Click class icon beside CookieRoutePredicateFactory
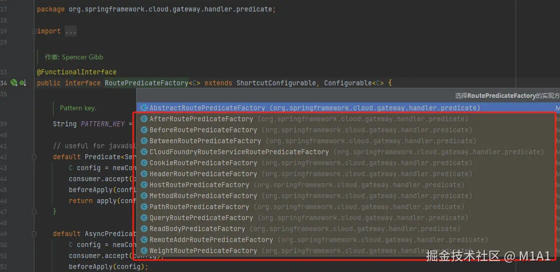The width and height of the screenshot is (560, 272). pyautogui.click(x=144, y=163)
